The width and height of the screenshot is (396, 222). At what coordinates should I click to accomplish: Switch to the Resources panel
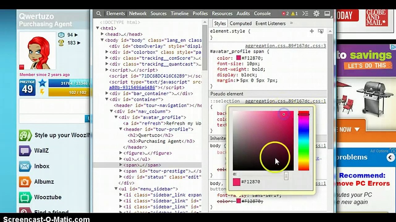click(222, 14)
